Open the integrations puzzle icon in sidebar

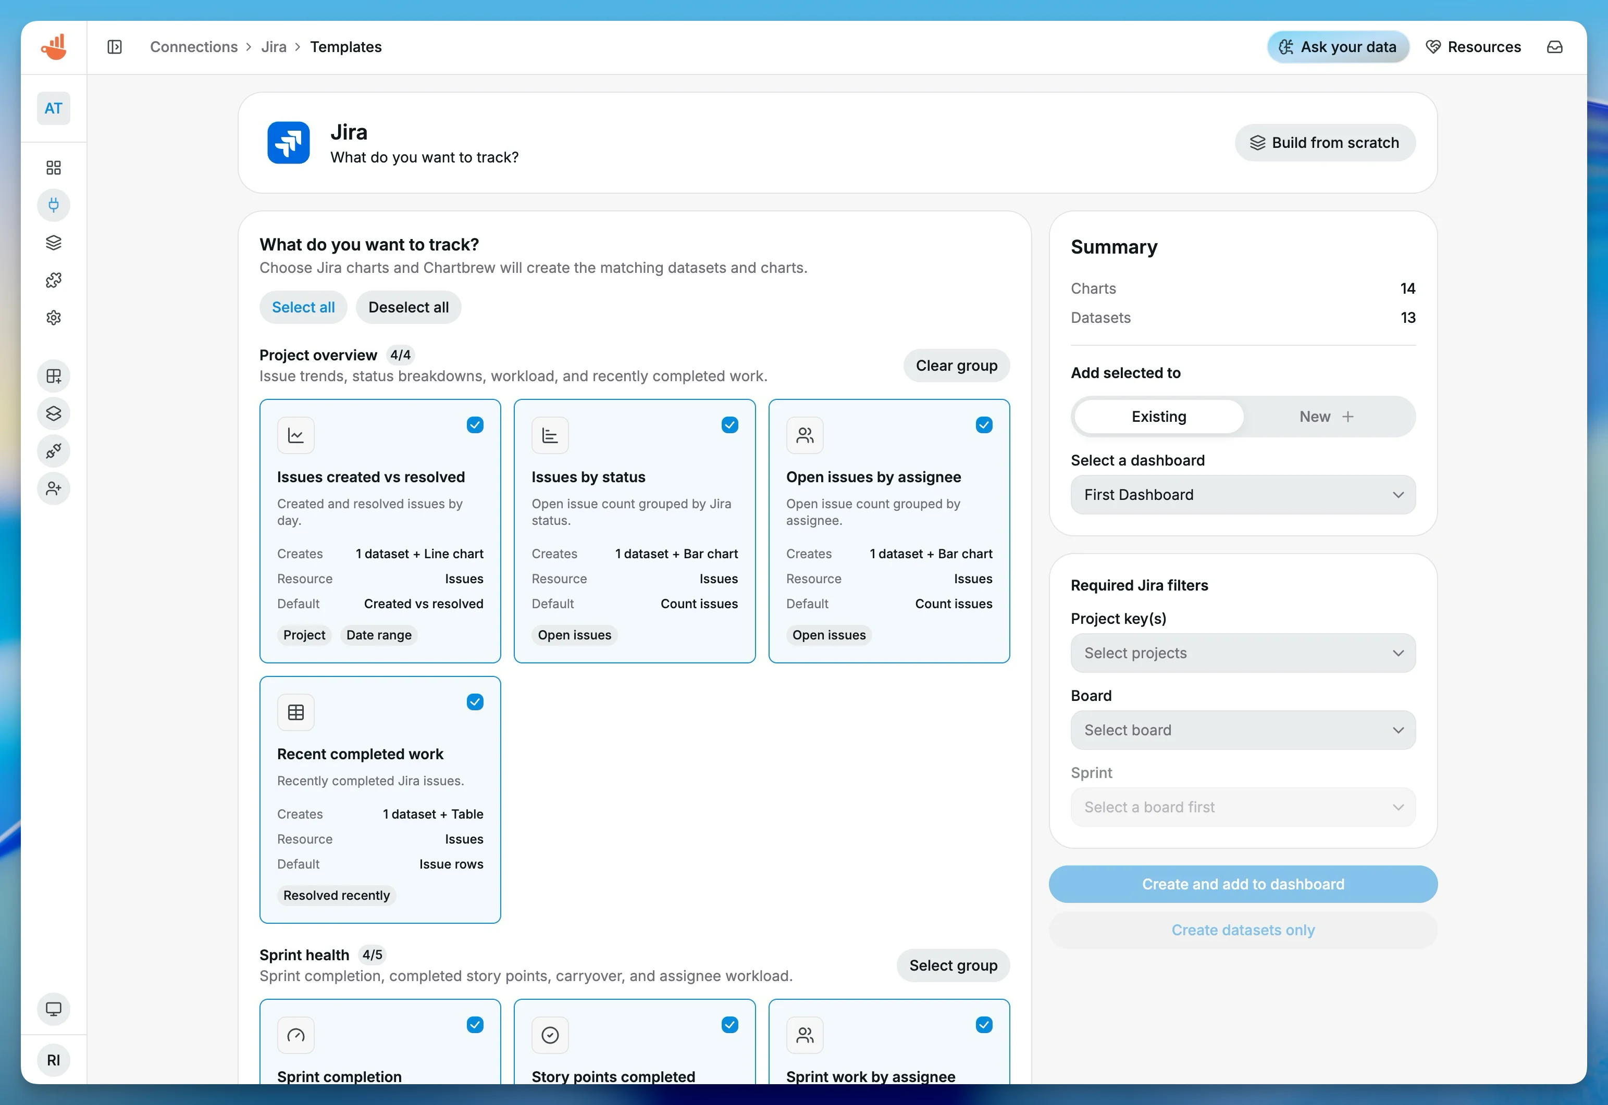tap(53, 280)
